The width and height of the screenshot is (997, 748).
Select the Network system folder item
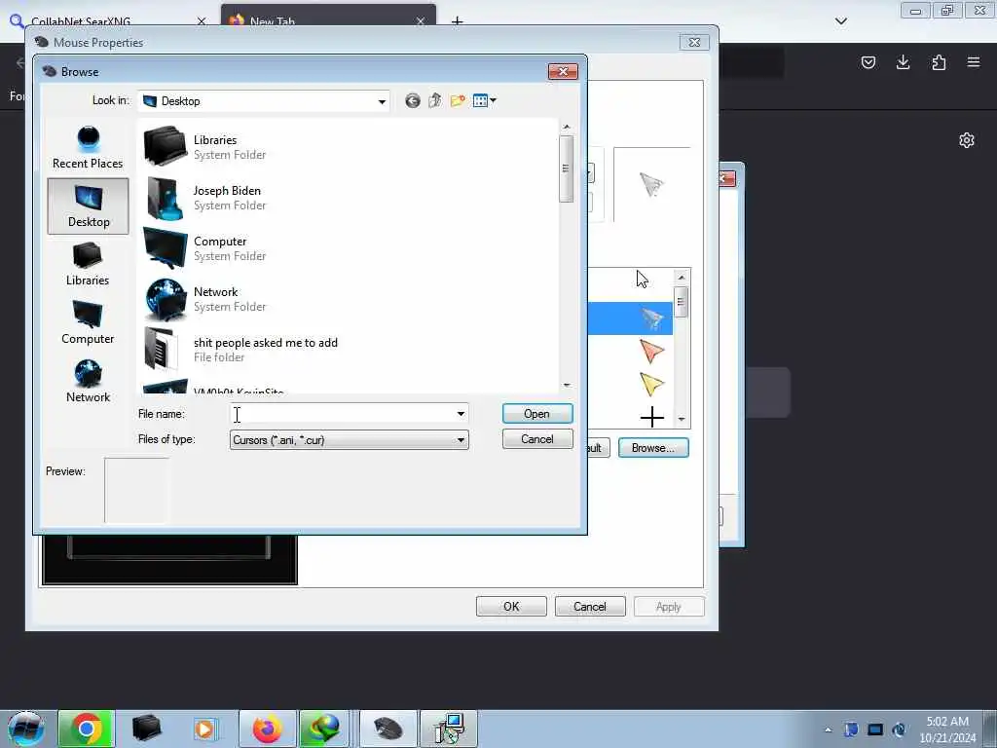pyautogui.click(x=205, y=298)
